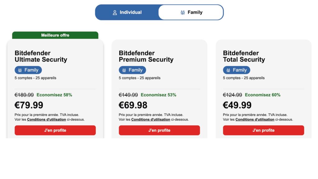This screenshot has height=179, width=318.
Task: Select the Family pill on the Premium Security card
Action: pyautogui.click(x=132, y=70)
